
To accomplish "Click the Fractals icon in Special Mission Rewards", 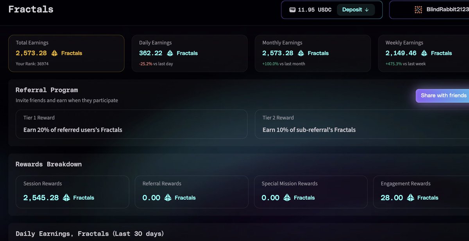I will click(287, 198).
